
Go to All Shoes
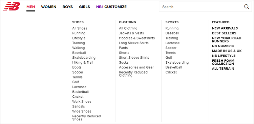(80, 28)
